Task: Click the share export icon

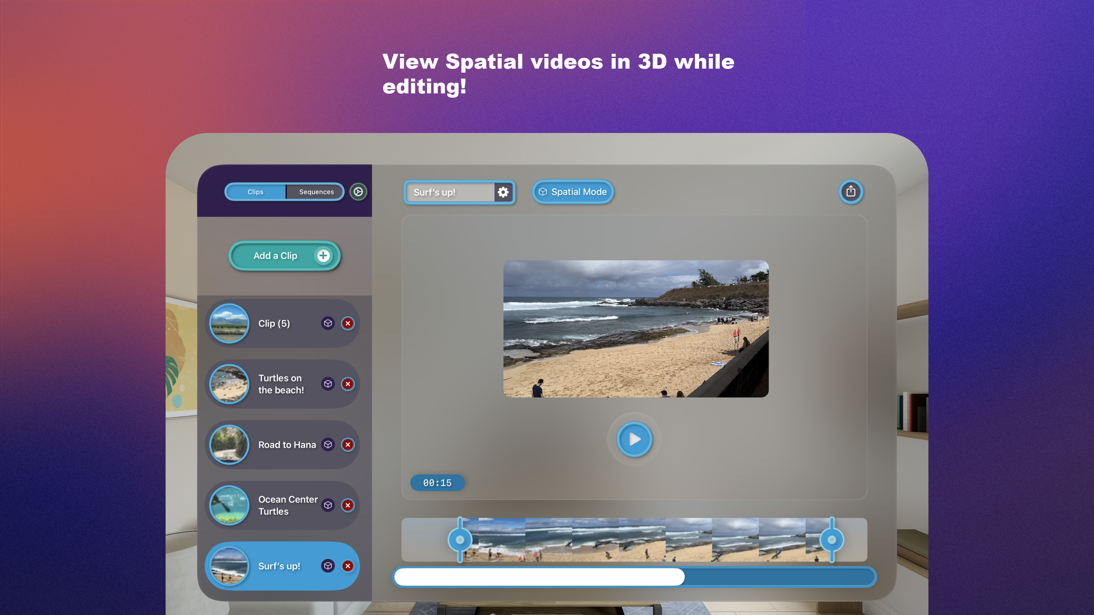Action: [851, 192]
